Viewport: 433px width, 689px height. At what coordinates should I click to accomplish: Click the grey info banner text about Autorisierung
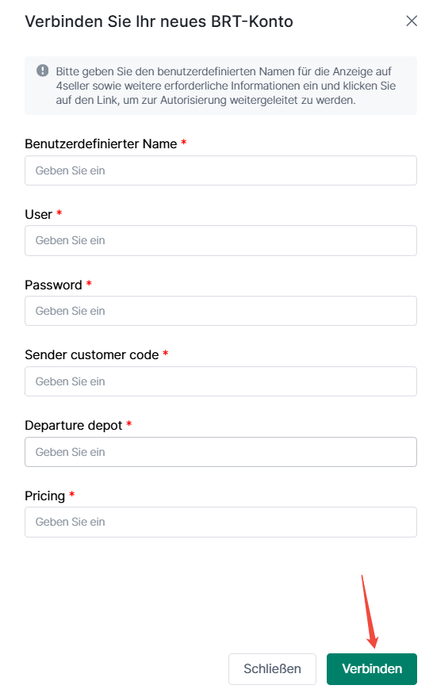pos(225,86)
